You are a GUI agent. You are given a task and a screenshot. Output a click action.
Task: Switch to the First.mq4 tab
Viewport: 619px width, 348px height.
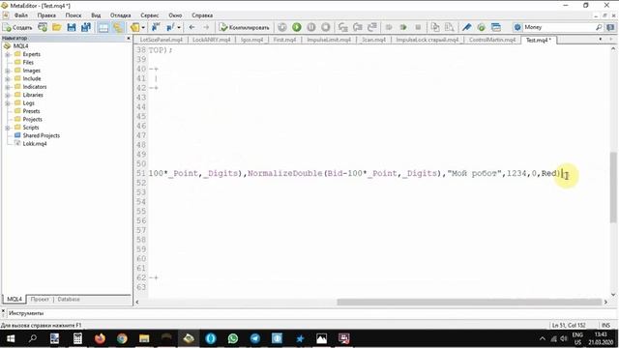tap(284, 40)
